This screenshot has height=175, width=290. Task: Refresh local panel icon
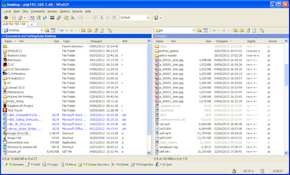coord(102,30)
